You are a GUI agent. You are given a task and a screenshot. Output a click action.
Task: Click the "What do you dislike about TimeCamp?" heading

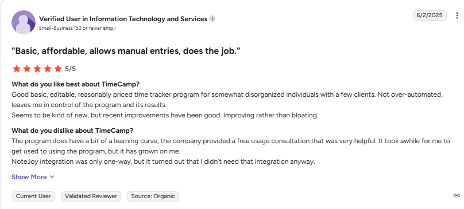(x=72, y=131)
